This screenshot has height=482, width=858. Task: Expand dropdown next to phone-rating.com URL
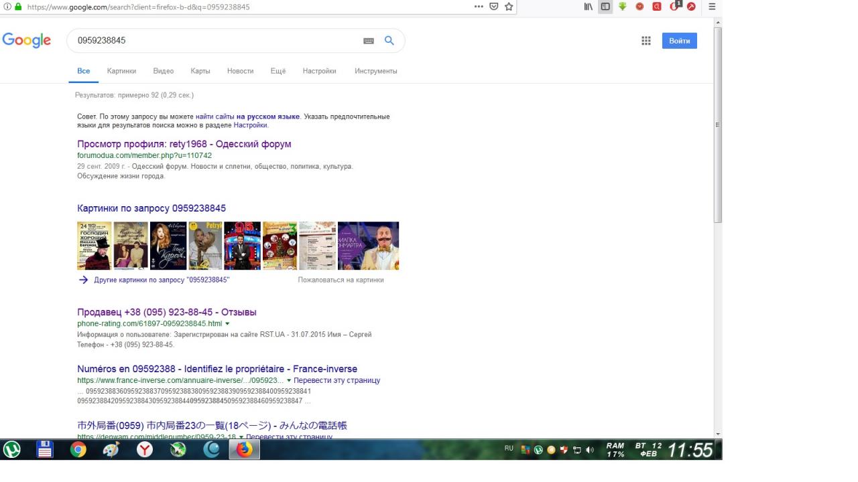(228, 324)
